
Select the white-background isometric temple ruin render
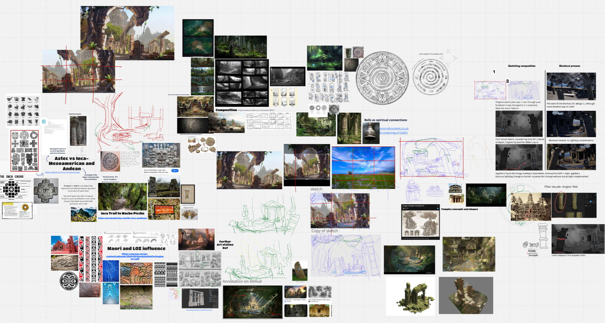[410, 296]
